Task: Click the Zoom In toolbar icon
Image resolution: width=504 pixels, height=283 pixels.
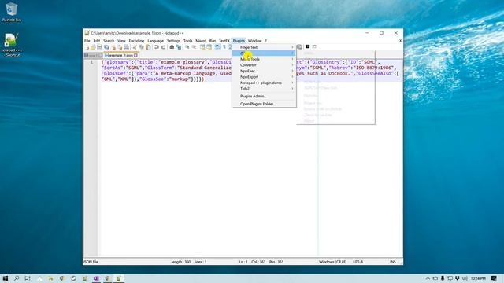Action: [x=187, y=47]
